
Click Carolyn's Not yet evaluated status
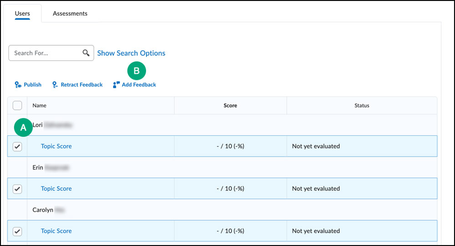tap(316, 231)
